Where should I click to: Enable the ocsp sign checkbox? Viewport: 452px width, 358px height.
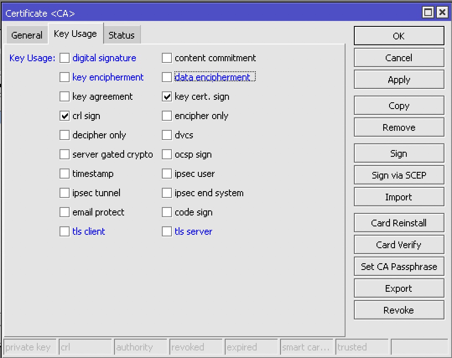167,155
